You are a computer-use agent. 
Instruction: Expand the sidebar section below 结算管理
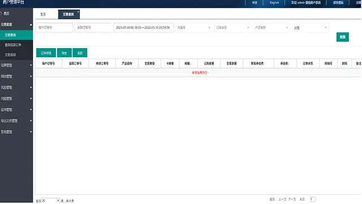coord(16,76)
